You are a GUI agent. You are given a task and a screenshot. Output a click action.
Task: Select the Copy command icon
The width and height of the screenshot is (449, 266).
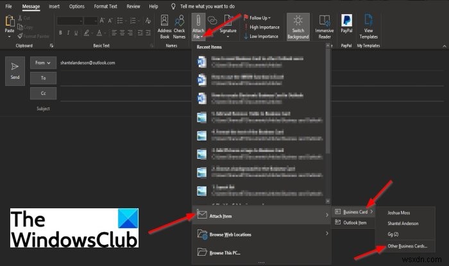click(20, 27)
